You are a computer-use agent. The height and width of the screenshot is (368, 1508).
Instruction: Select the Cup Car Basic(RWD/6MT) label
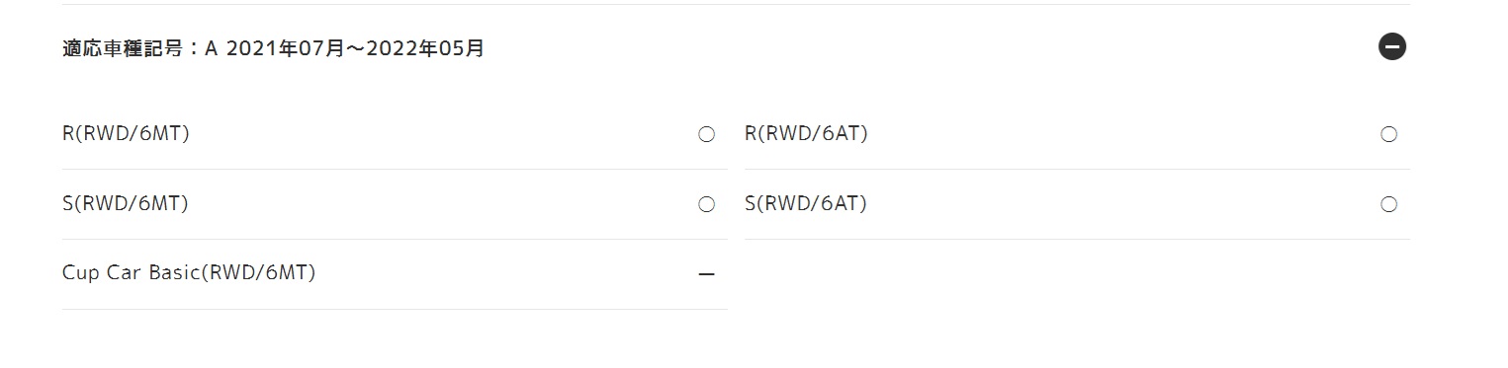tap(189, 273)
